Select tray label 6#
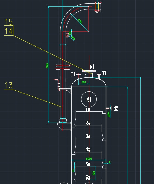 point(88,177)
